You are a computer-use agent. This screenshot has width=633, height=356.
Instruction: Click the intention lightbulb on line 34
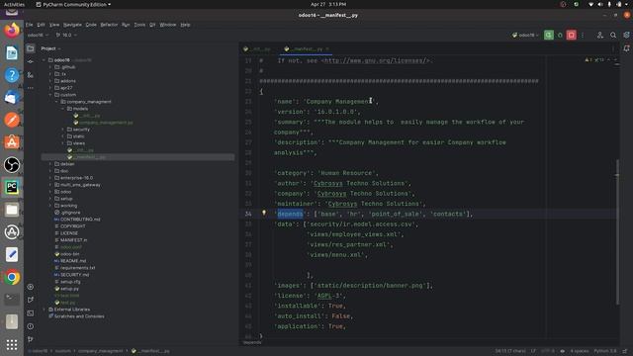point(264,213)
